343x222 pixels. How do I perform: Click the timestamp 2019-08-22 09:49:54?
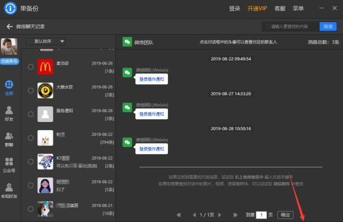pyautogui.click(x=231, y=59)
